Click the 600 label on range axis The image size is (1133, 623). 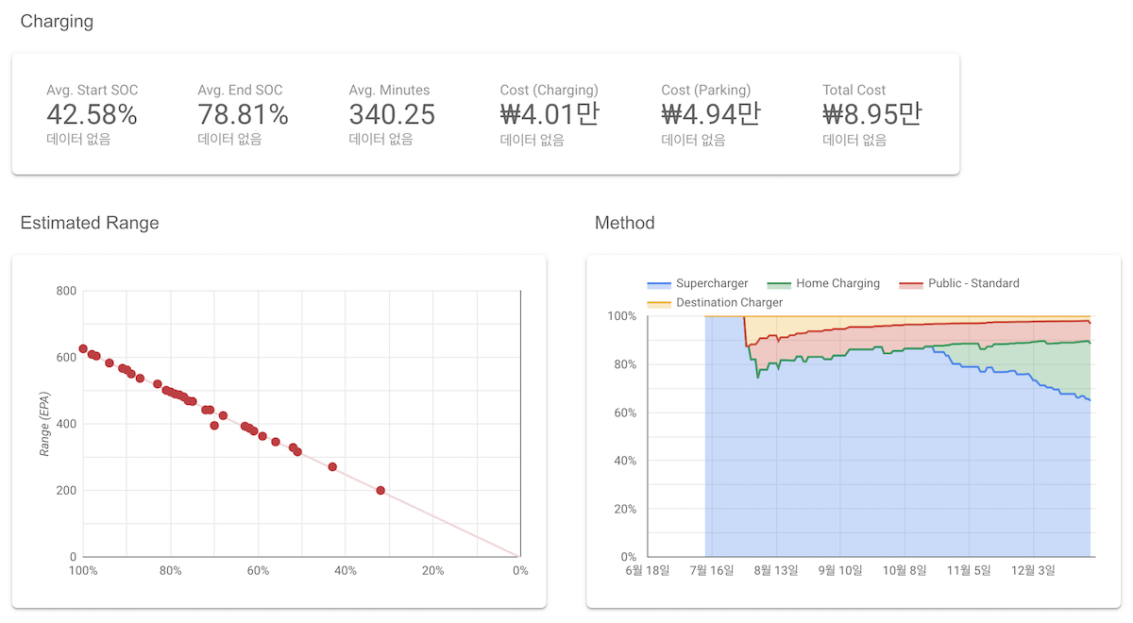[x=66, y=358]
